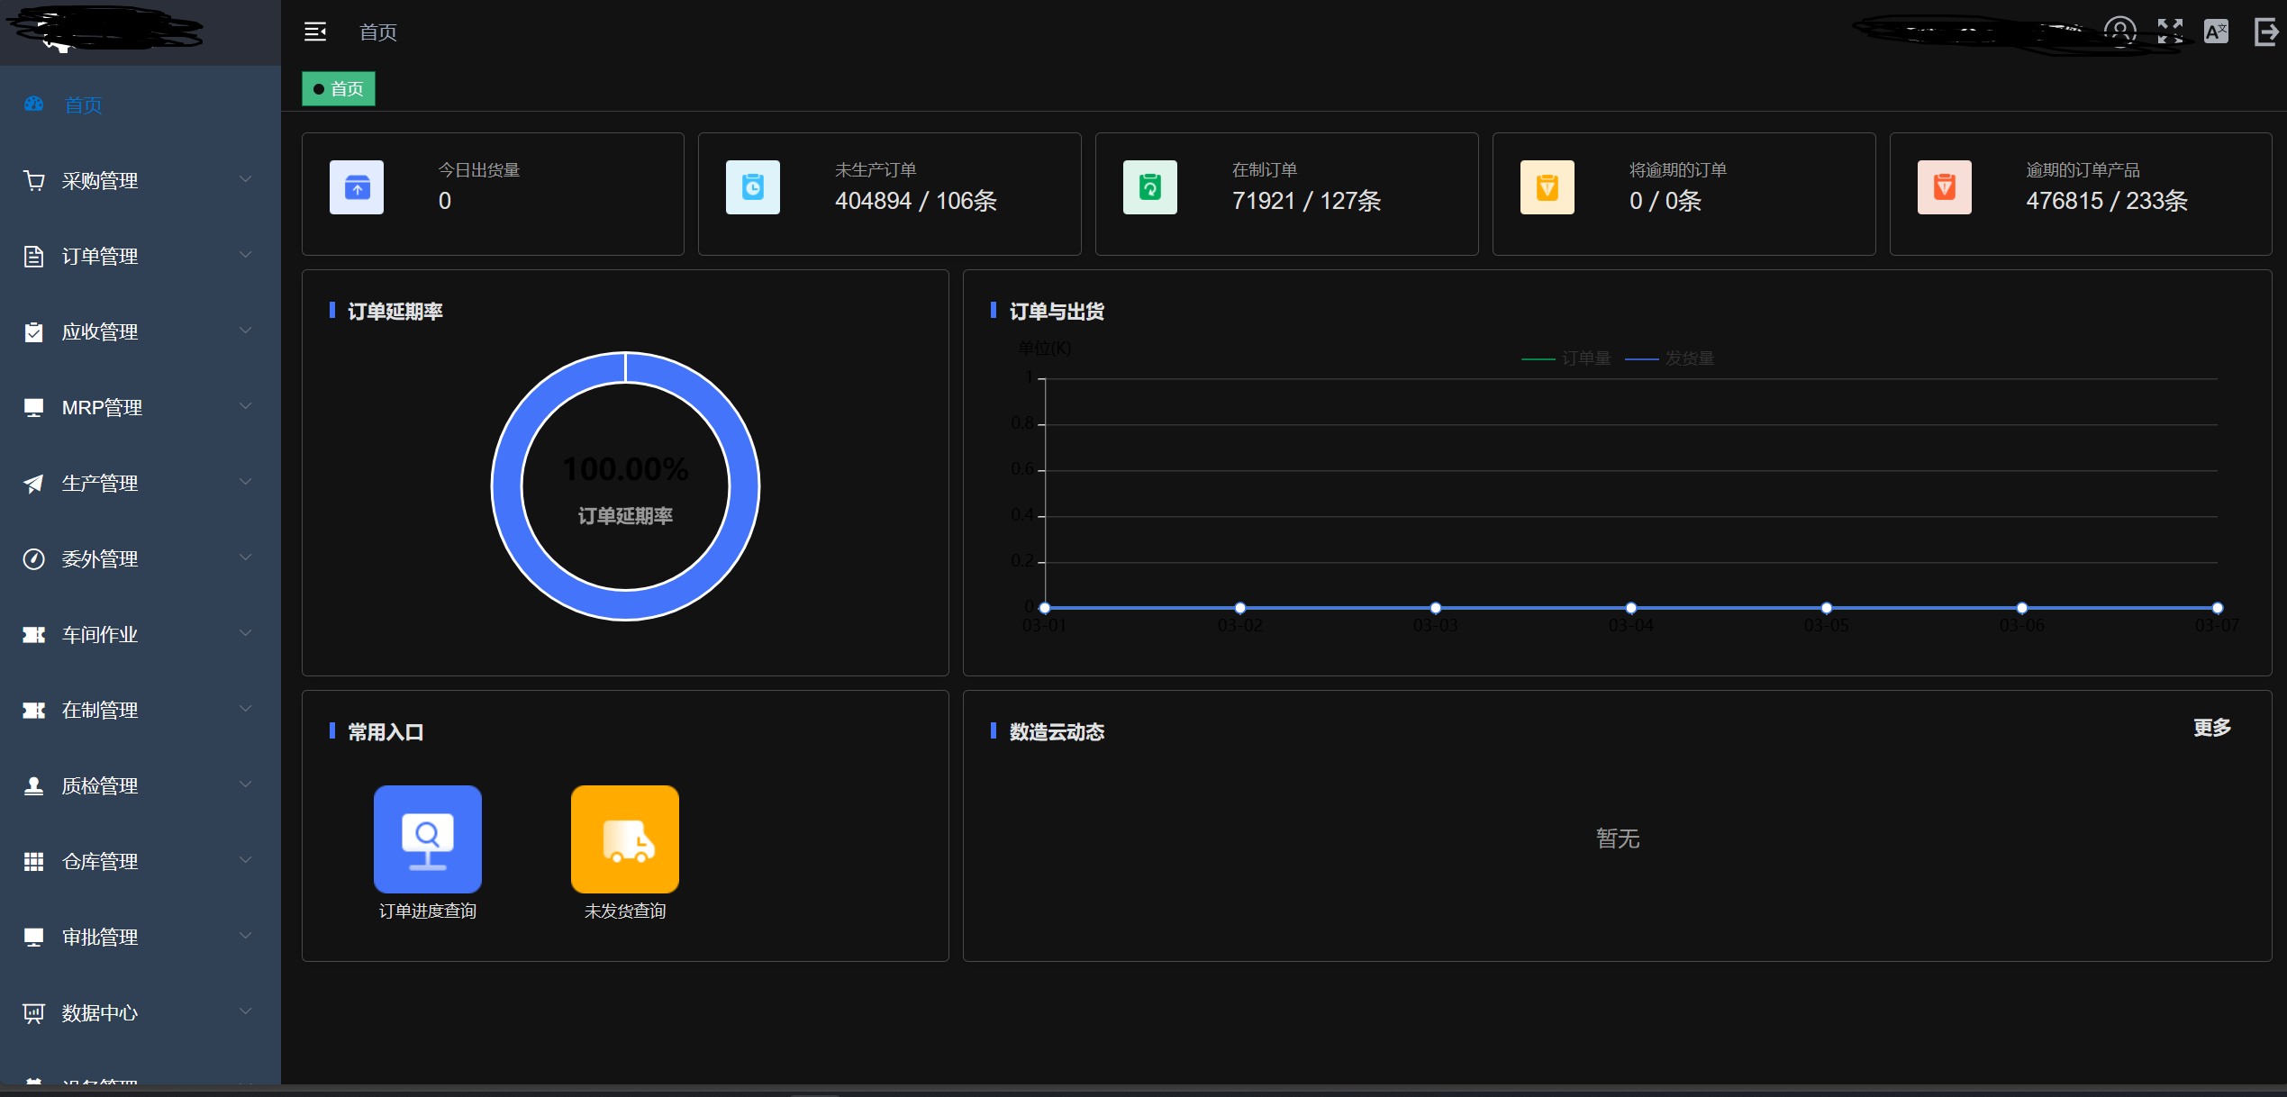Click the gauge icon for 委外管理
The height and width of the screenshot is (1097, 2287).
point(33,559)
